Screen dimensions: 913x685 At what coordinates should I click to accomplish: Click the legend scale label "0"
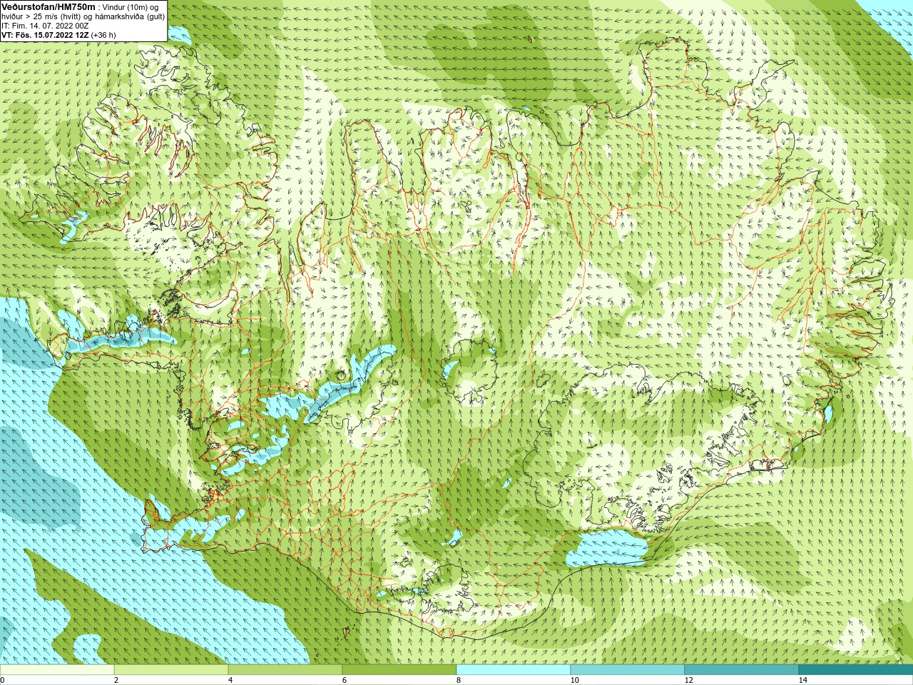(3, 681)
